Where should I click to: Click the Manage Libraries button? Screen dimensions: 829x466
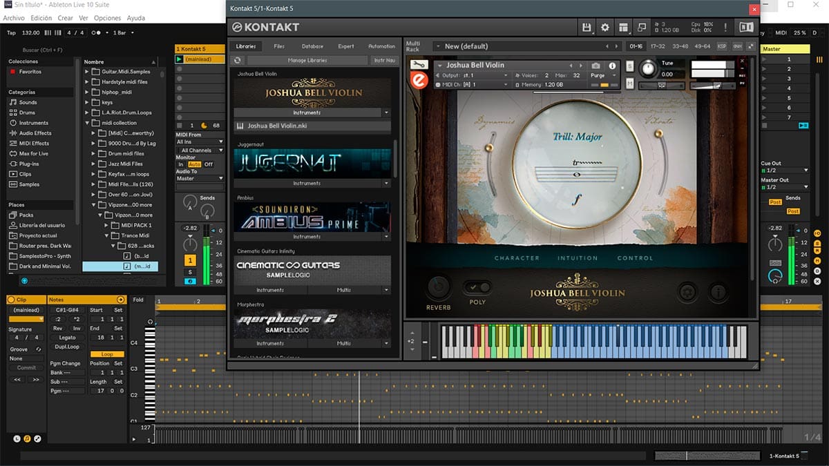307,61
